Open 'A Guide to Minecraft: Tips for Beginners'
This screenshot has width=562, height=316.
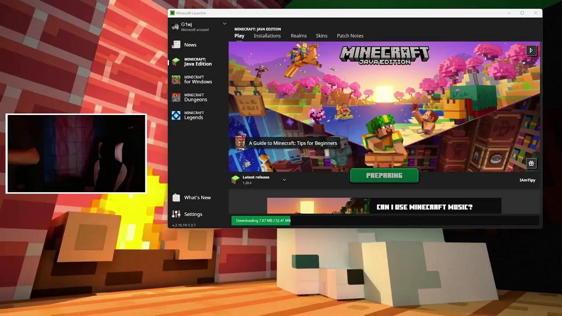(293, 143)
